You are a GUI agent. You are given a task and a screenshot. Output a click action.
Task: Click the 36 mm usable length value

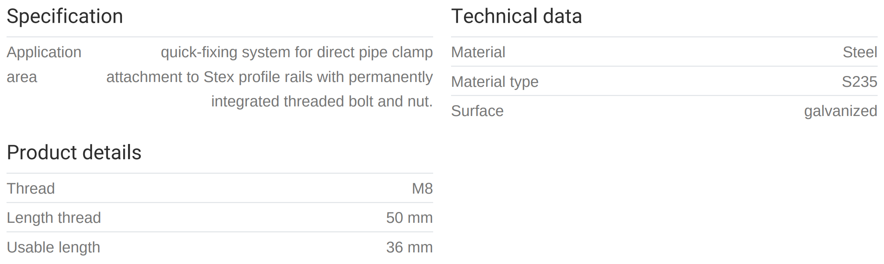pos(409,248)
